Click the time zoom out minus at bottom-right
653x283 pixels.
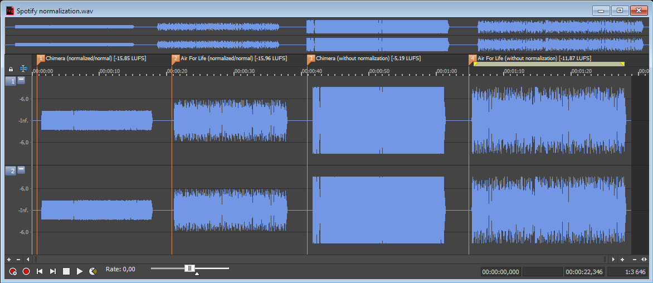coord(634,259)
